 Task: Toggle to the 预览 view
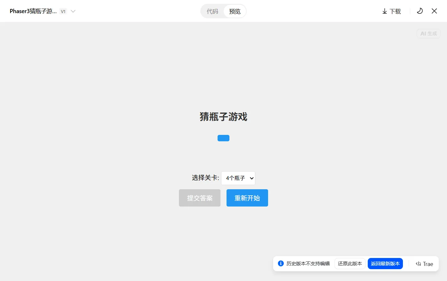[235, 11]
